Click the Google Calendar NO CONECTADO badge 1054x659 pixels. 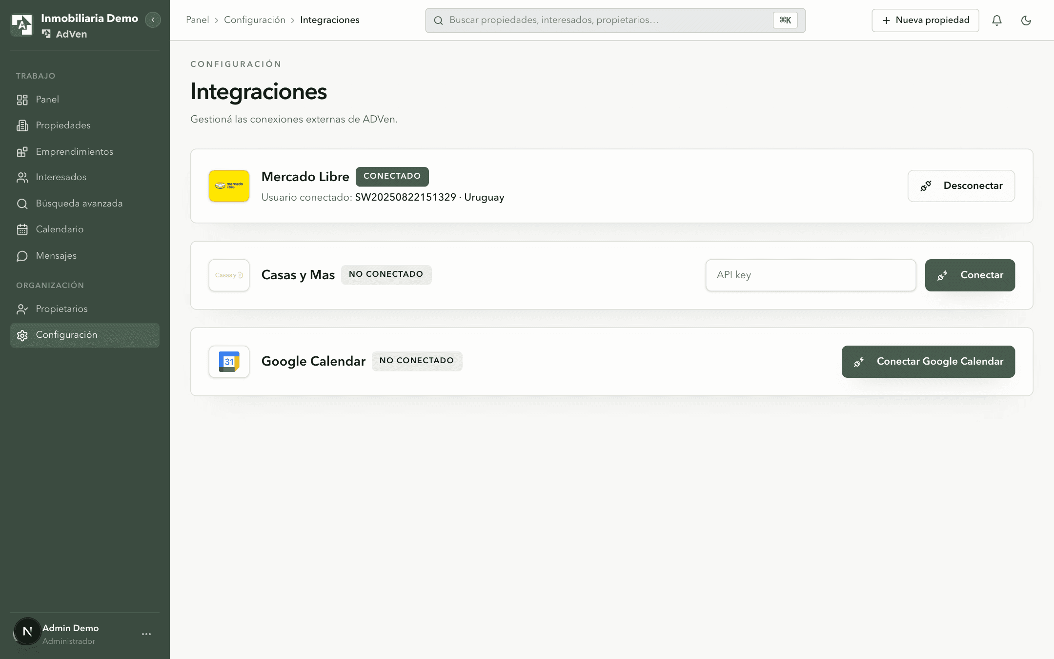(417, 361)
